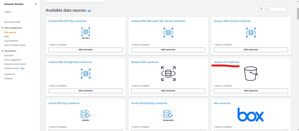Click the RDS PostgreSQL connector database icon
Screen dimensions: 299x131
coord(86,74)
